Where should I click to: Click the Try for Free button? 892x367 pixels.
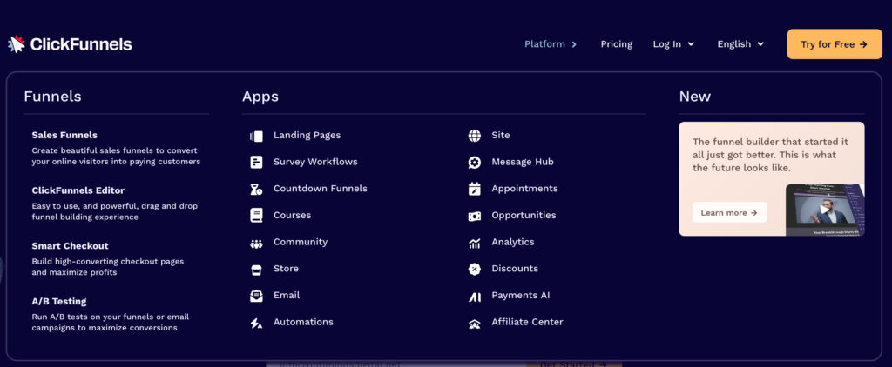[835, 44]
